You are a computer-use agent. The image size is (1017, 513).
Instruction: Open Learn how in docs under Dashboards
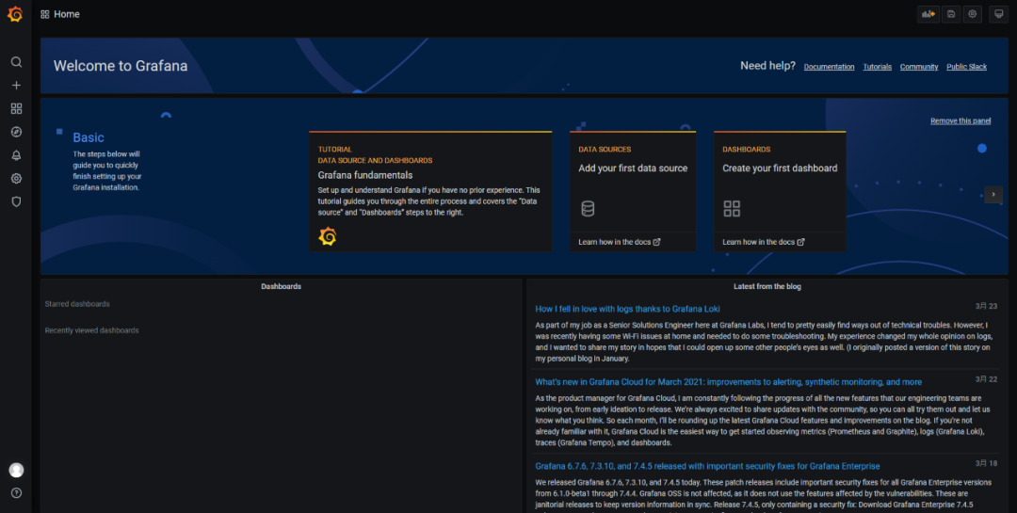pyautogui.click(x=764, y=242)
